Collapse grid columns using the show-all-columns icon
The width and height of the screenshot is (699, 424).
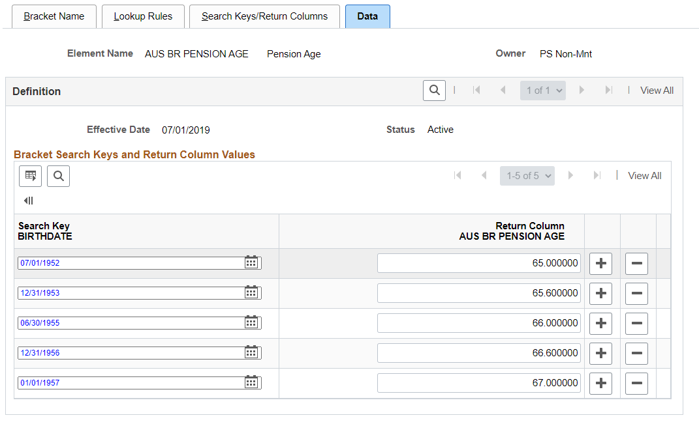(29, 201)
